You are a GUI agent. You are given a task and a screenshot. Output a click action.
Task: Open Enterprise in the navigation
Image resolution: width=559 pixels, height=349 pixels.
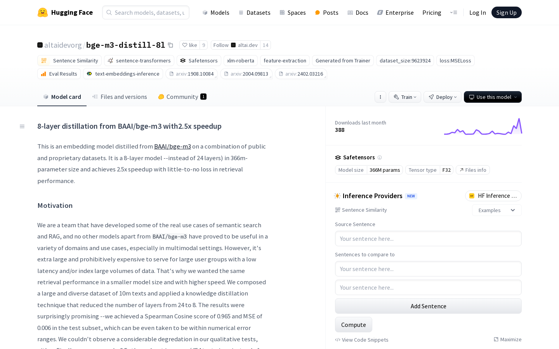[395, 12]
